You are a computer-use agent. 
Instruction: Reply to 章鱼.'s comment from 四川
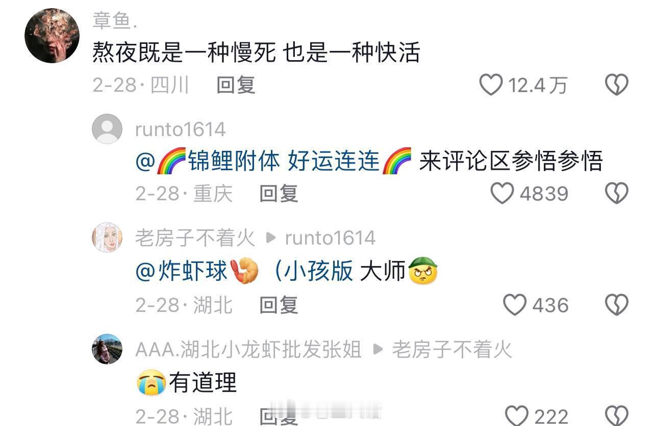click(236, 85)
